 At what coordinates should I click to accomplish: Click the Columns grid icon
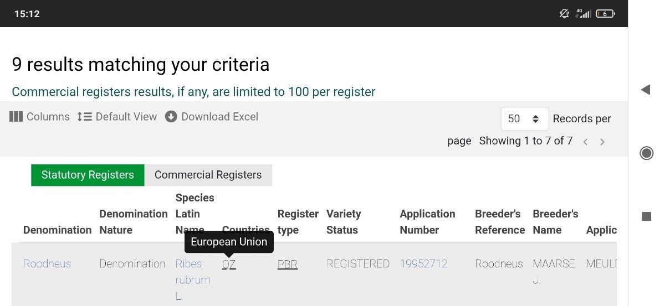16,117
